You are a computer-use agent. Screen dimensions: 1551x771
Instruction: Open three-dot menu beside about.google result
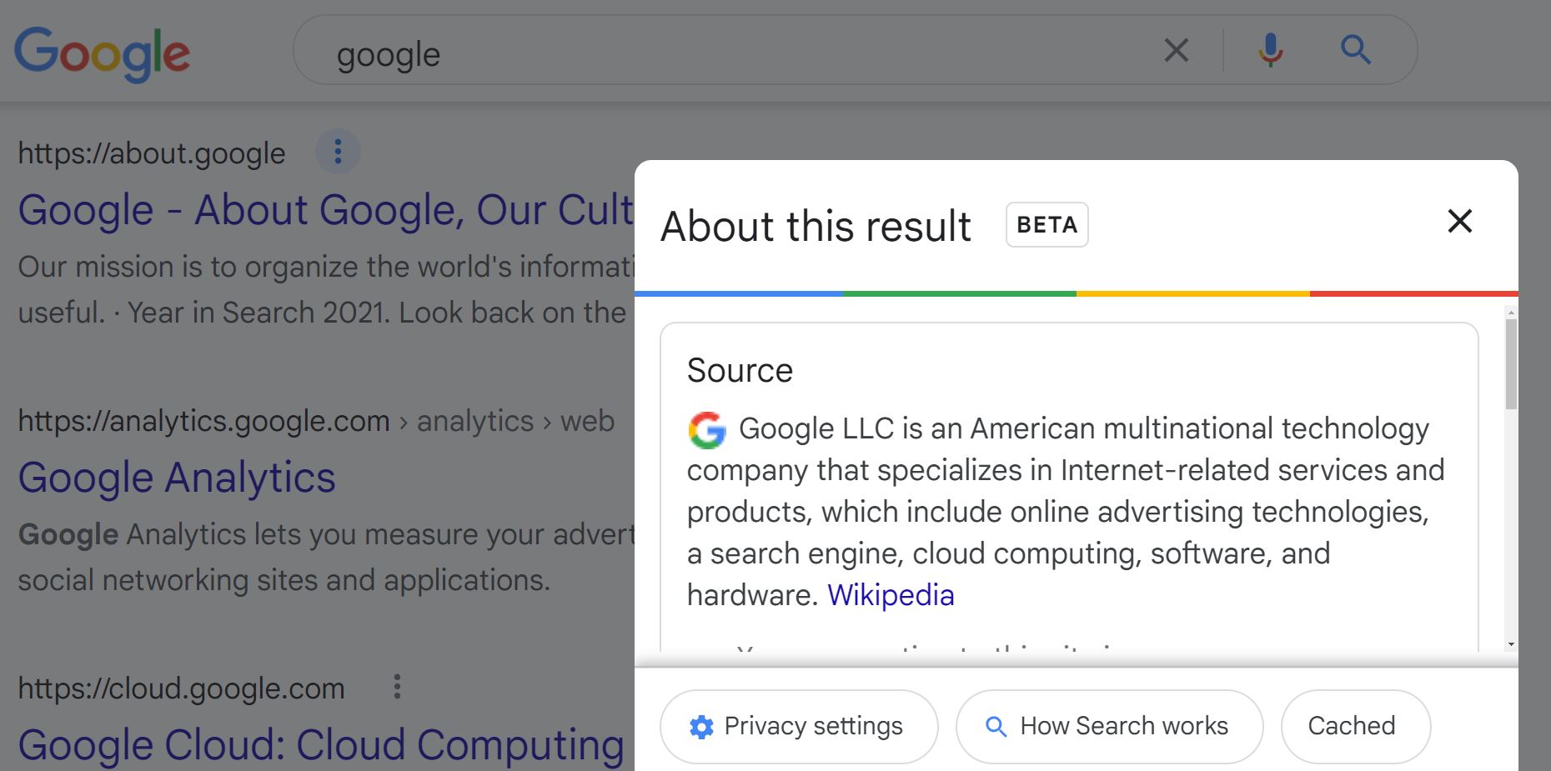pyautogui.click(x=338, y=152)
